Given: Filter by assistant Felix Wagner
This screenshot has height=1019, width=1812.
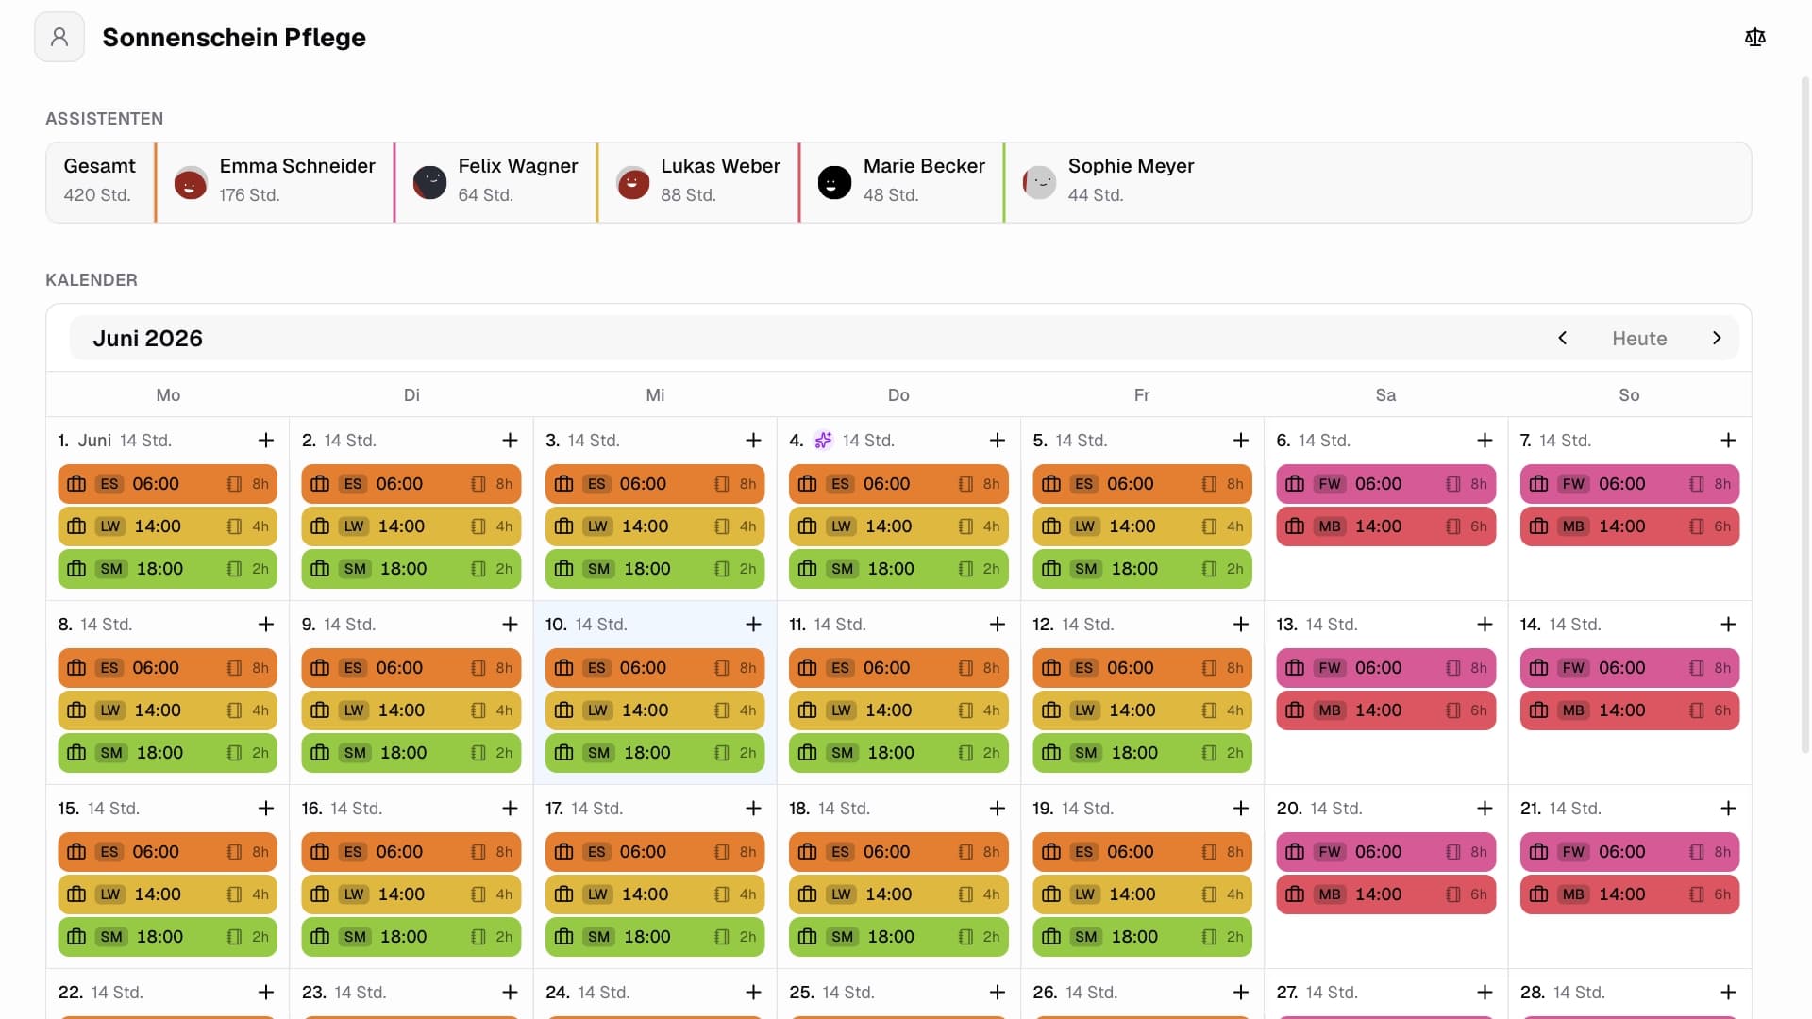Looking at the screenshot, I should [x=495, y=182].
